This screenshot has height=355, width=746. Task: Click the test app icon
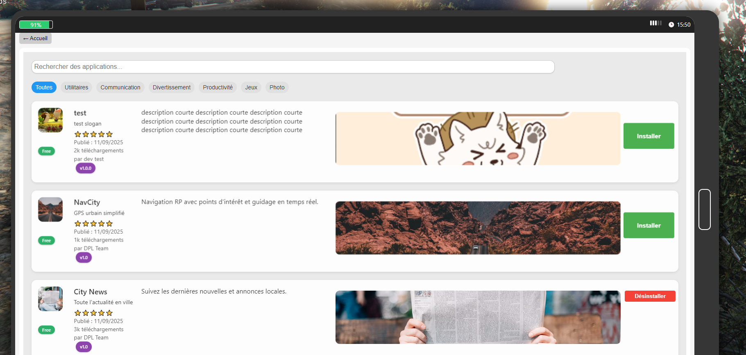[x=50, y=120]
